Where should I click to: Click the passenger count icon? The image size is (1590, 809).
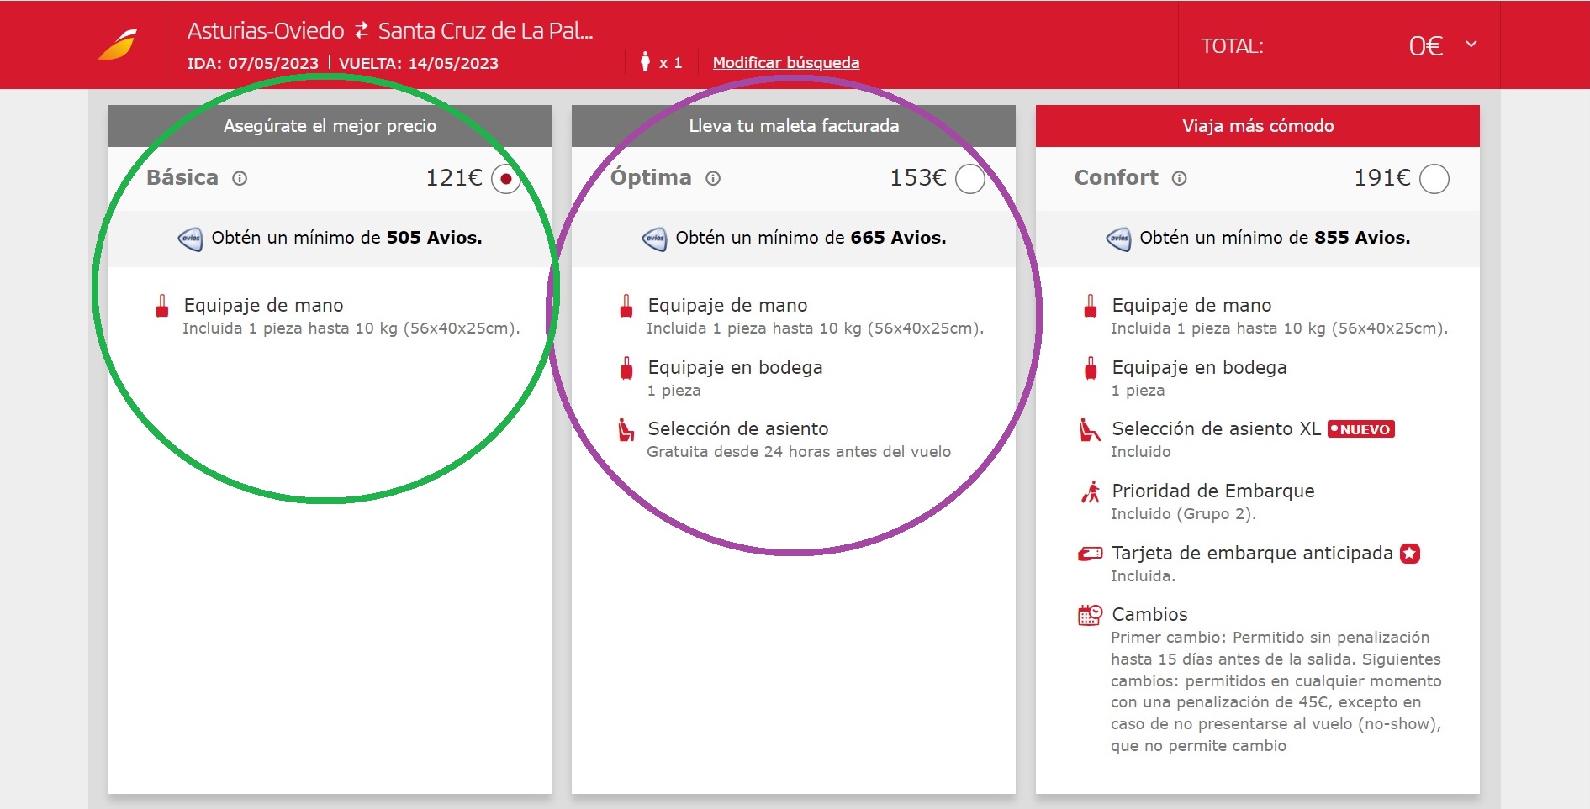tap(645, 62)
